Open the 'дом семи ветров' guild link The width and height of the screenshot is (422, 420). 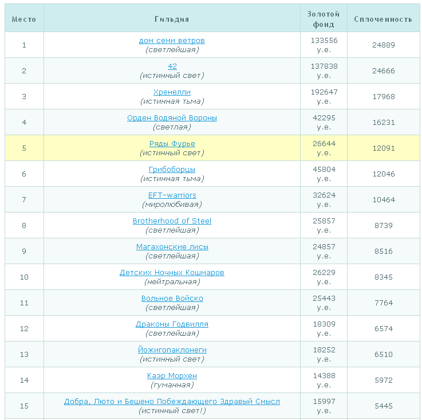[172, 41]
